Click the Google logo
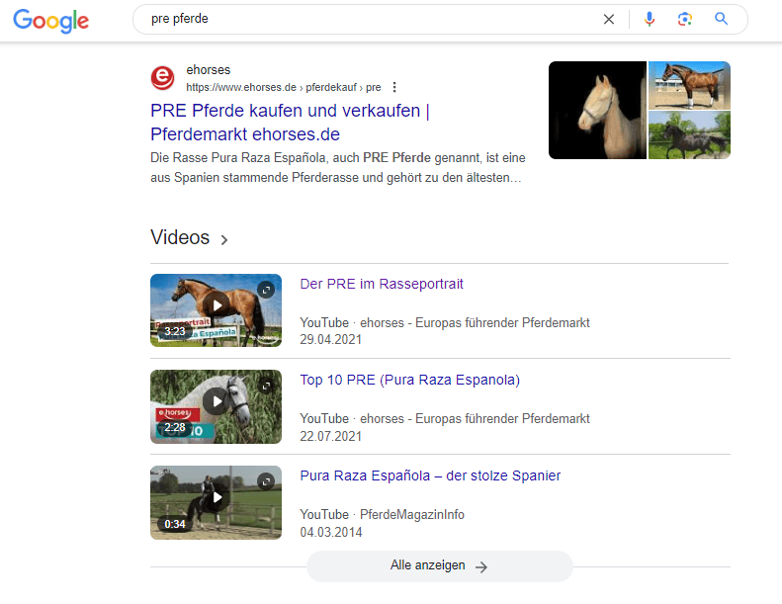Image resolution: width=782 pixels, height=604 pixels. (x=50, y=21)
